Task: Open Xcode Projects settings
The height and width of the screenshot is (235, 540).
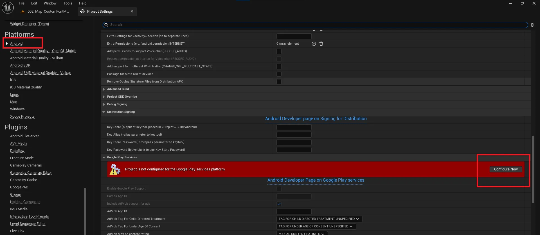Action: (x=22, y=117)
